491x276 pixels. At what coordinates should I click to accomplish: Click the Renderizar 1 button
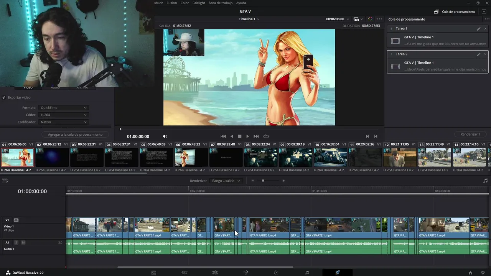click(470, 134)
